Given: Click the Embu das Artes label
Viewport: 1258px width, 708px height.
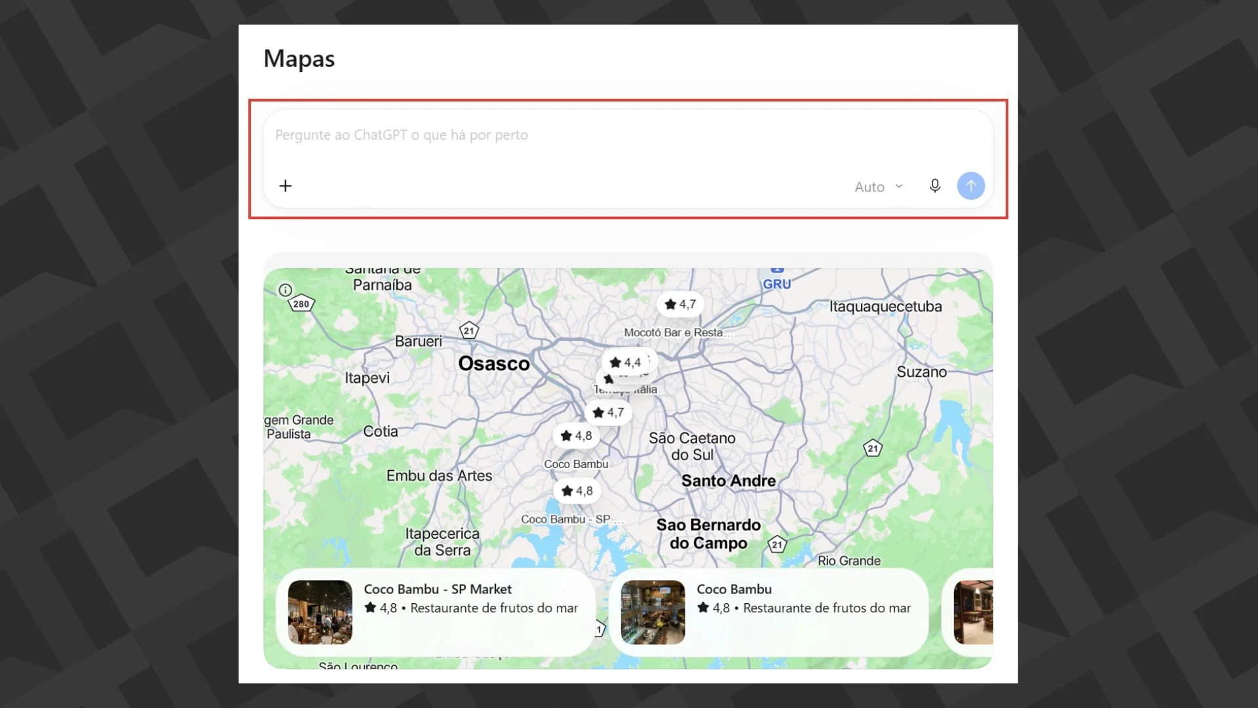Looking at the screenshot, I should [x=439, y=475].
